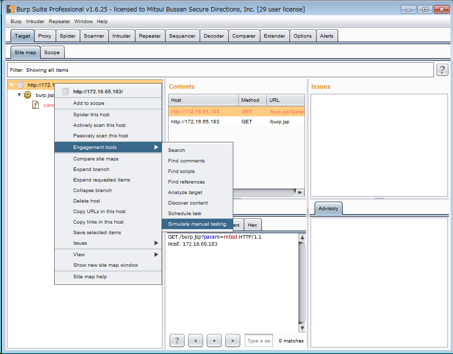Switch to the Spider tab
The image size is (453, 354).
click(x=68, y=36)
